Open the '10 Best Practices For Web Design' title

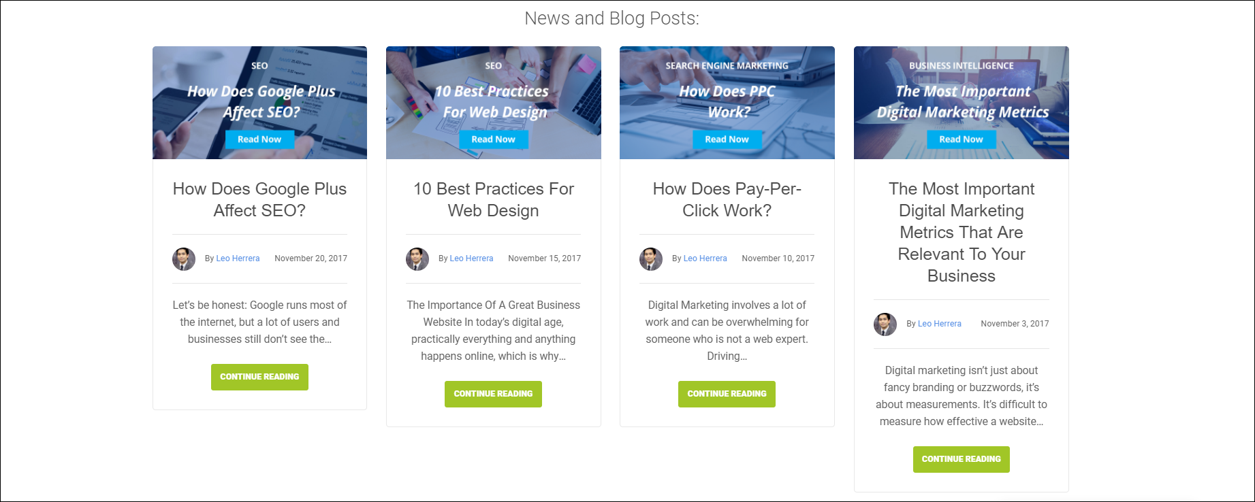pos(494,199)
